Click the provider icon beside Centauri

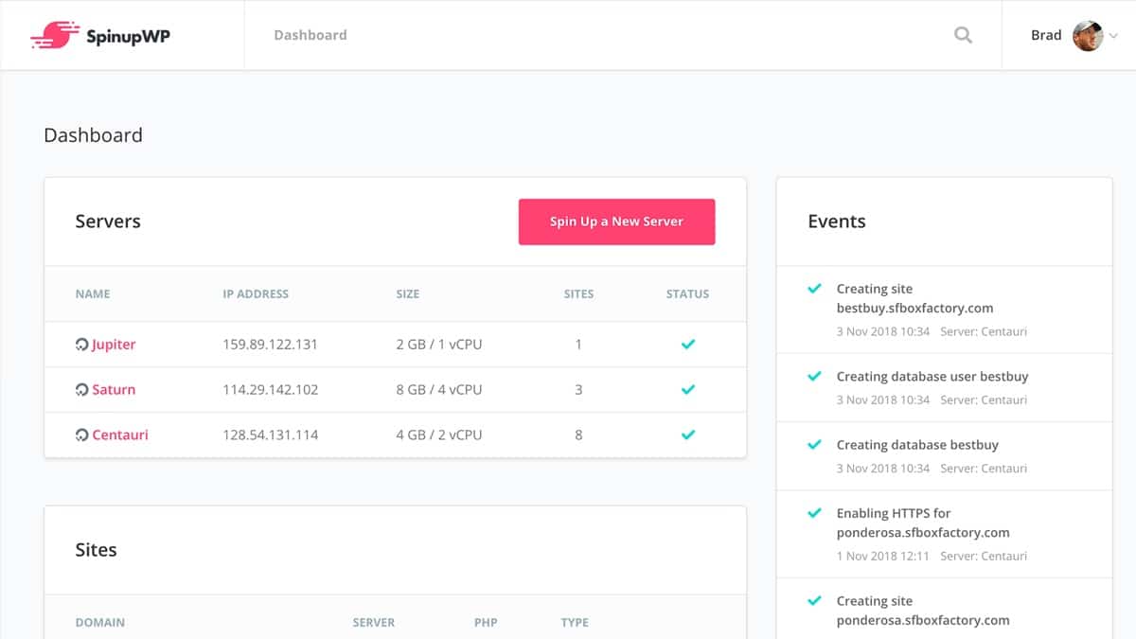tap(81, 435)
